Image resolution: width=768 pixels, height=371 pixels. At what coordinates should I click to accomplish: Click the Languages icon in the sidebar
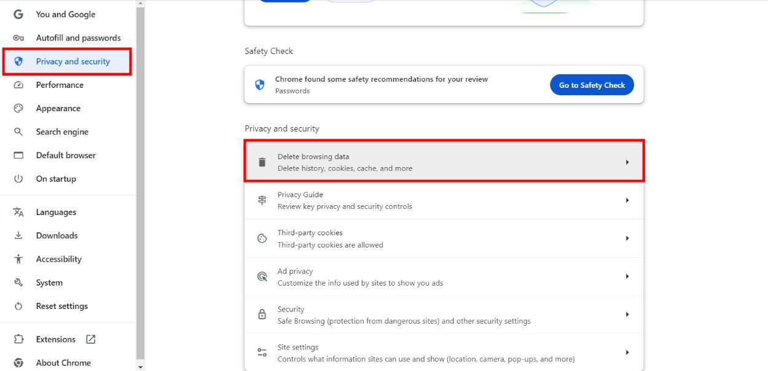point(56,212)
